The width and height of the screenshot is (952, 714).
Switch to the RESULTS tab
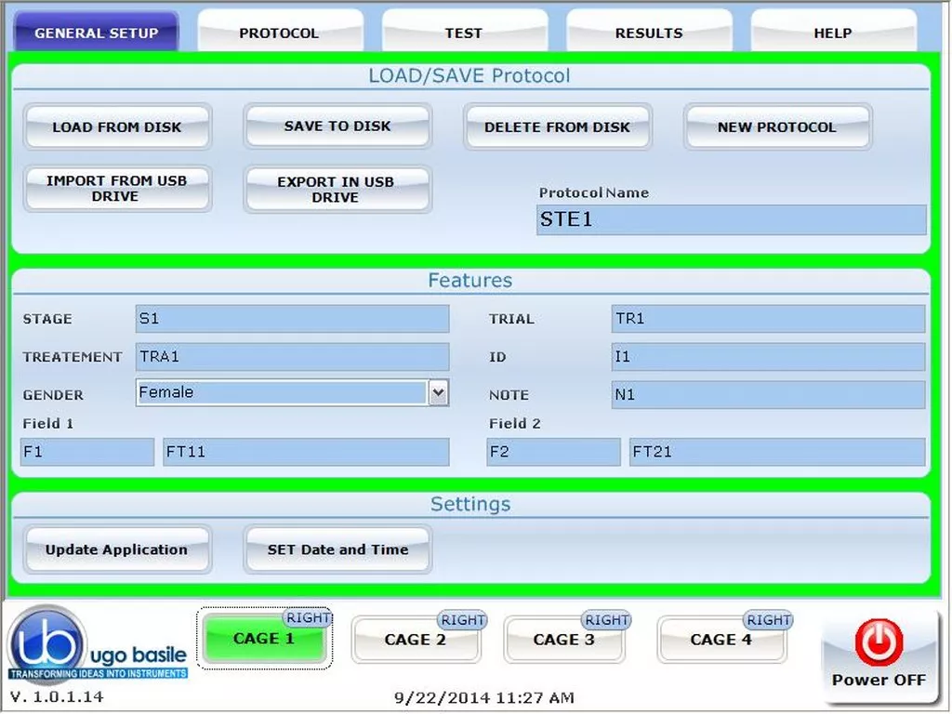648,33
